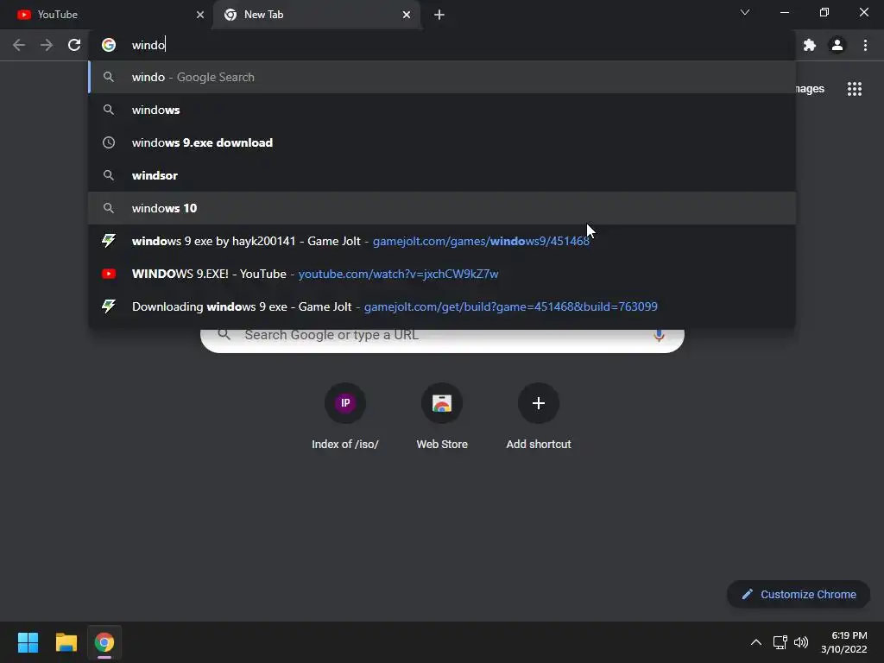The image size is (884, 663).
Task: Click Game Jolt icon beside 'Downloading windows 9 exe'
Action: point(109,306)
